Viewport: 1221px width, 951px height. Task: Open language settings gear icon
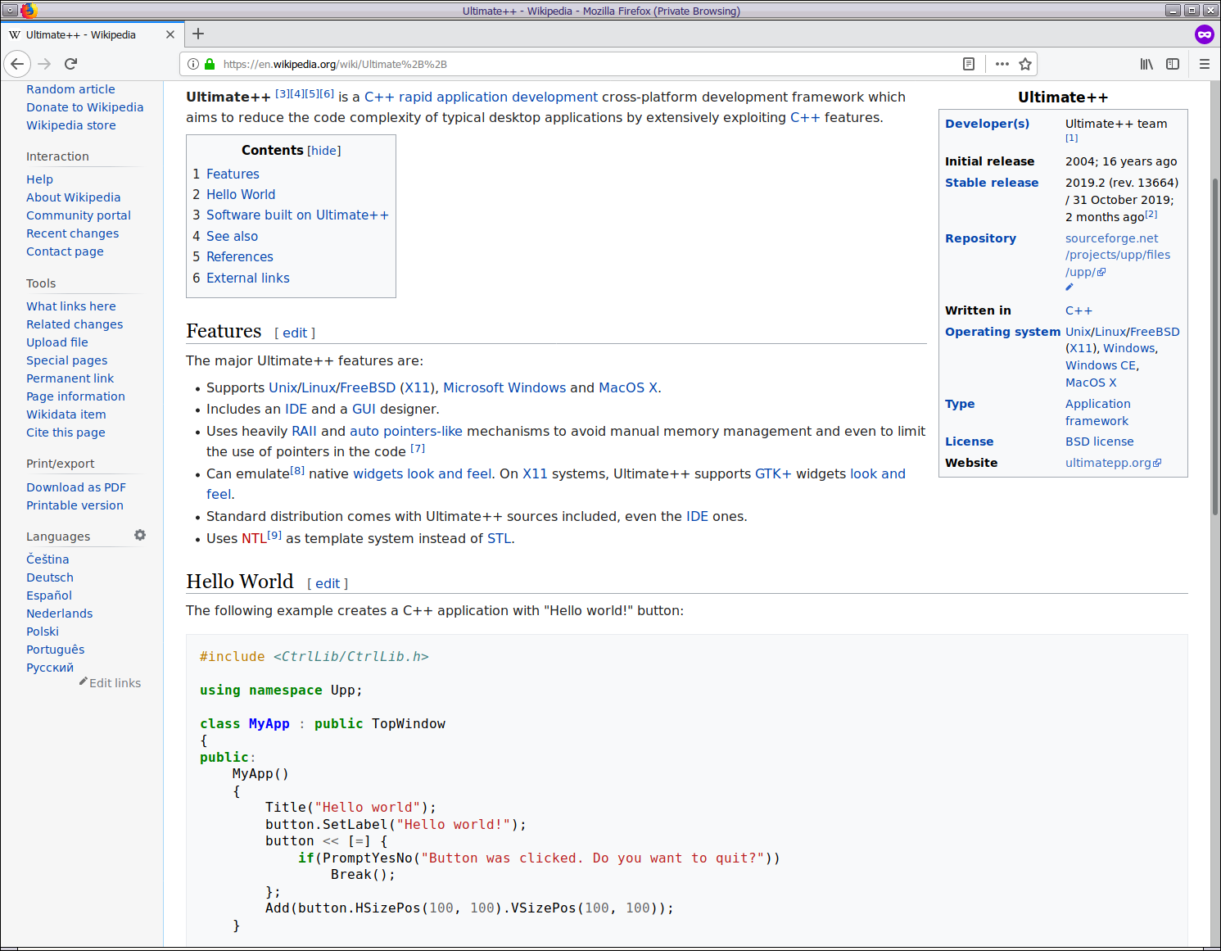click(140, 535)
